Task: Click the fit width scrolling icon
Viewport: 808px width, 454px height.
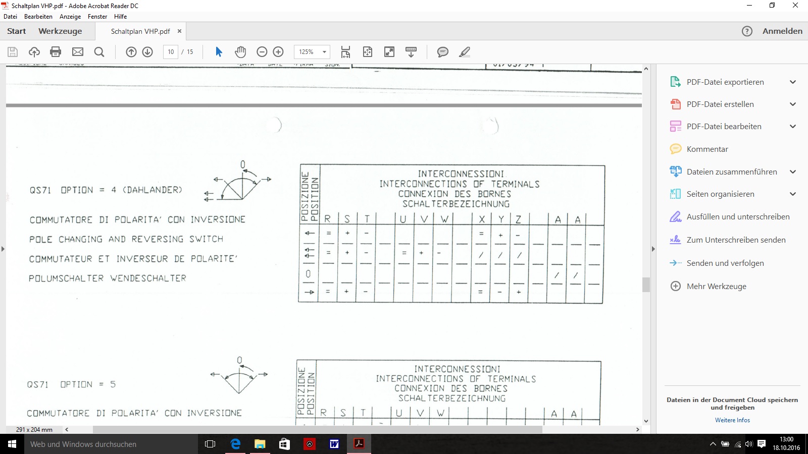Action: tap(345, 51)
